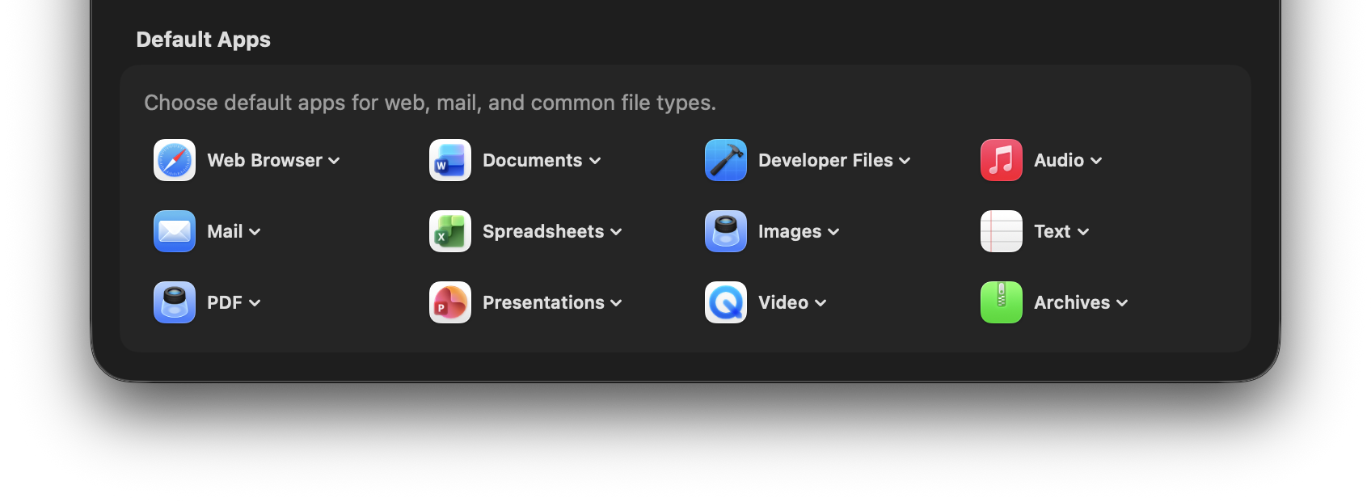Click the 'Choose default apps for web' description

pos(430,103)
